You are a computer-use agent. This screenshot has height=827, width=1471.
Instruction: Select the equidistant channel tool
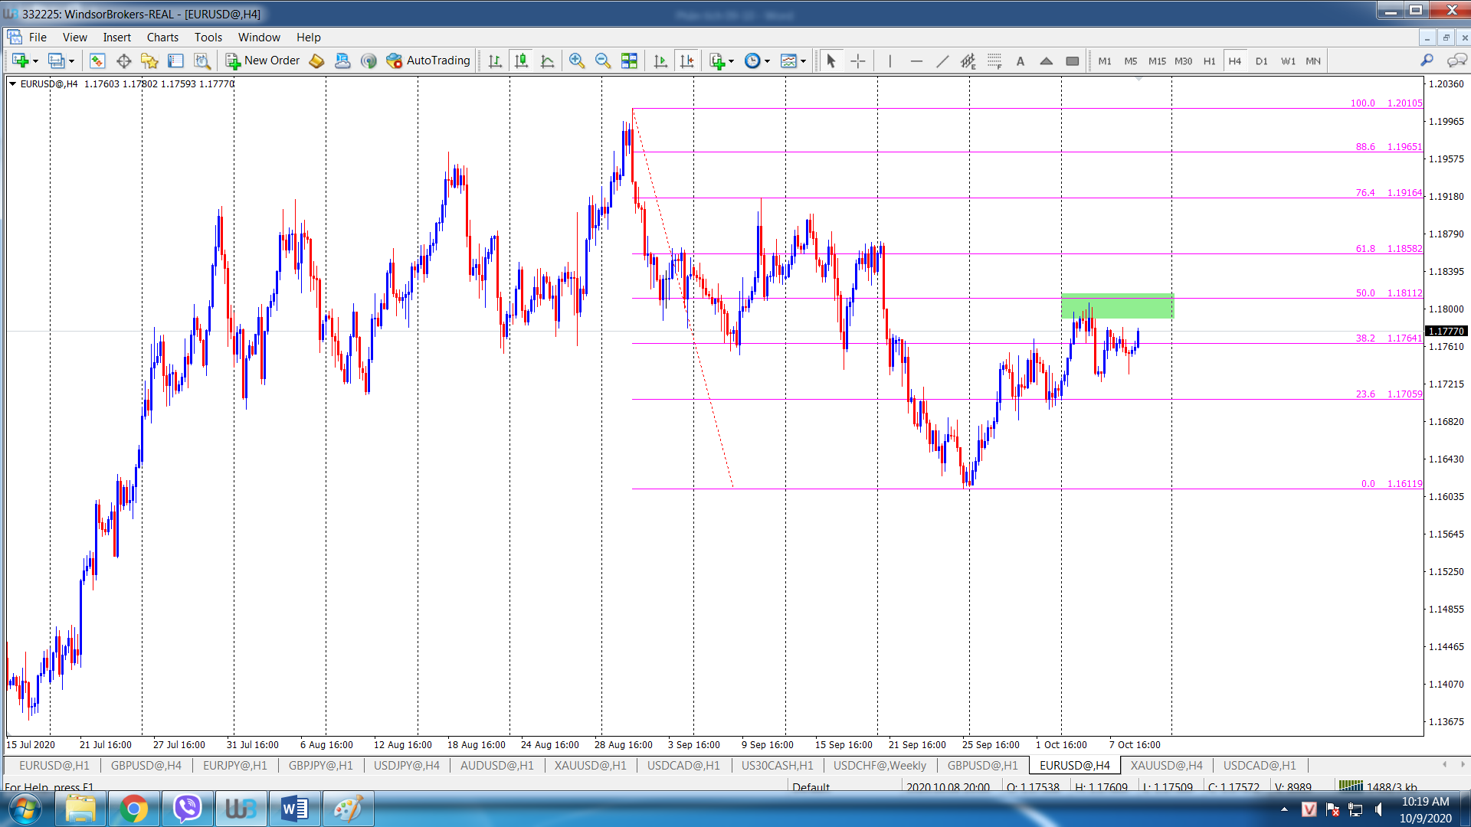[x=968, y=60]
